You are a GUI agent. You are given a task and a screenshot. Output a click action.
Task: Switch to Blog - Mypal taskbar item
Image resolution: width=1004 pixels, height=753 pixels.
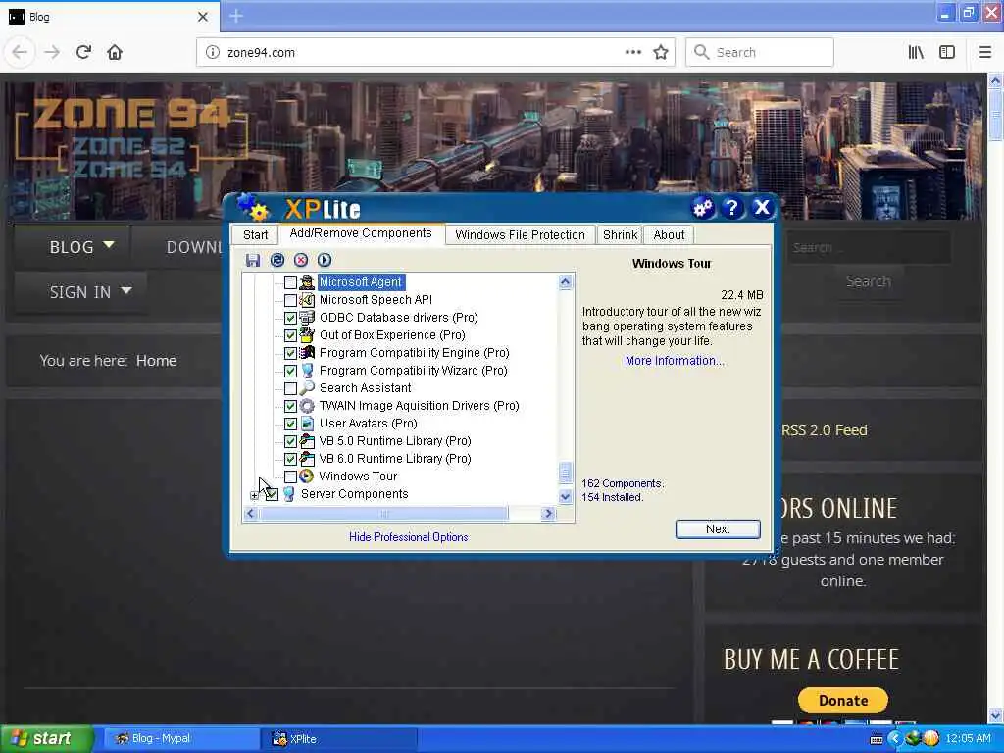click(181, 739)
